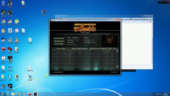This screenshot has width=170, height=96.
Task: Launch Steam from the desktop
Action: 3,41
